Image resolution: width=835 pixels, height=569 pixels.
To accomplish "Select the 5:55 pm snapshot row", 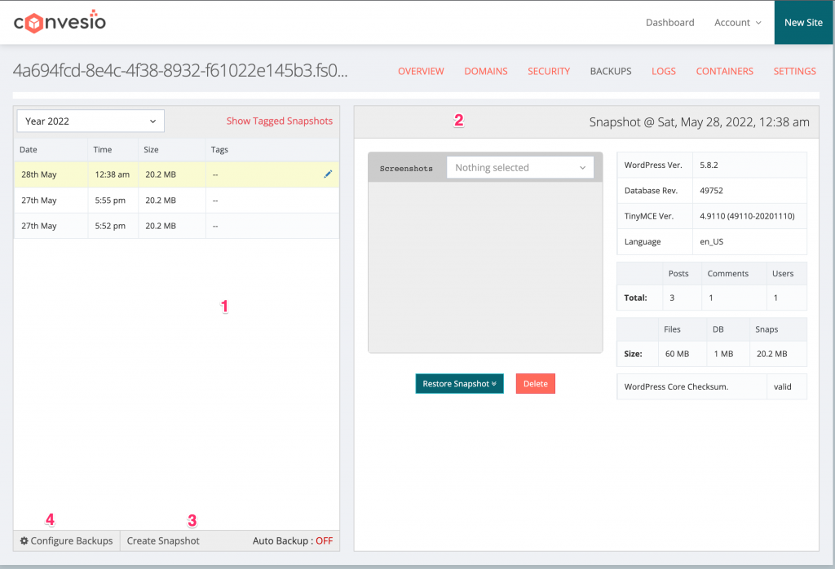I will coord(176,201).
